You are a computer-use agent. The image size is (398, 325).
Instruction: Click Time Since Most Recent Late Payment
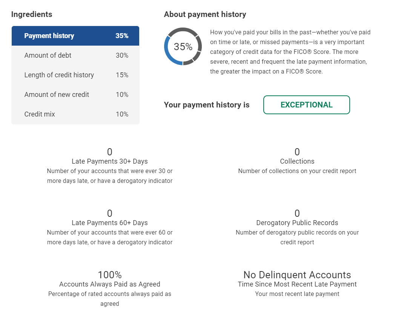[x=297, y=284]
